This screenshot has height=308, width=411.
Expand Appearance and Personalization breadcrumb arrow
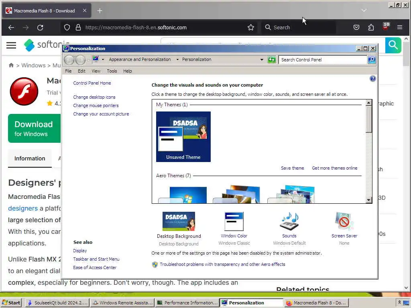click(177, 60)
